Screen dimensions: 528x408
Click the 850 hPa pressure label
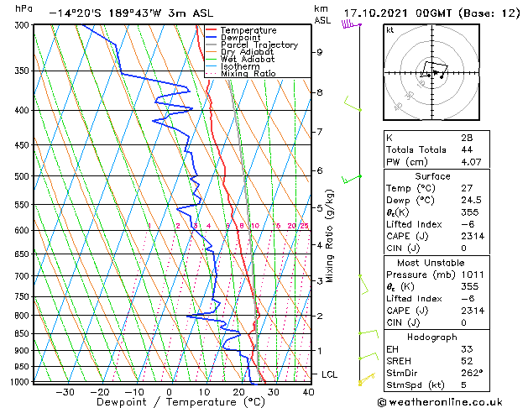[x=22, y=333]
